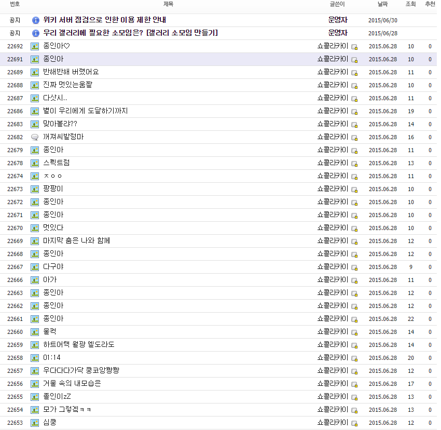Open the post 별이 우리에게 도달하기까지

85,111
